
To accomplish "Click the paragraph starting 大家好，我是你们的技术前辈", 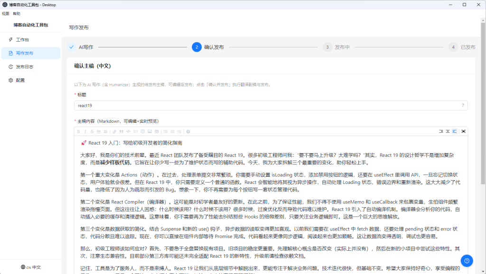I will coord(267,159).
